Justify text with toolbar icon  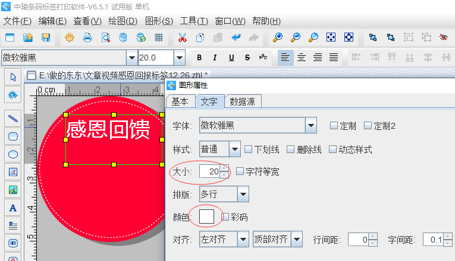click(x=334, y=58)
